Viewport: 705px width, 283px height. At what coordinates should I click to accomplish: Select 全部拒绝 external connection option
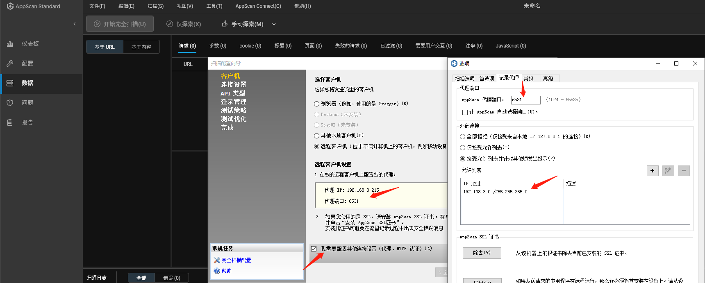pyautogui.click(x=462, y=137)
